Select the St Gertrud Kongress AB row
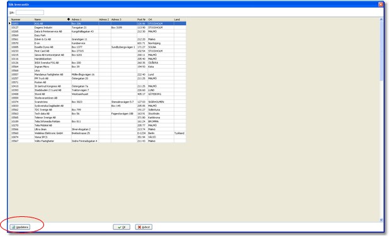 point(98,86)
